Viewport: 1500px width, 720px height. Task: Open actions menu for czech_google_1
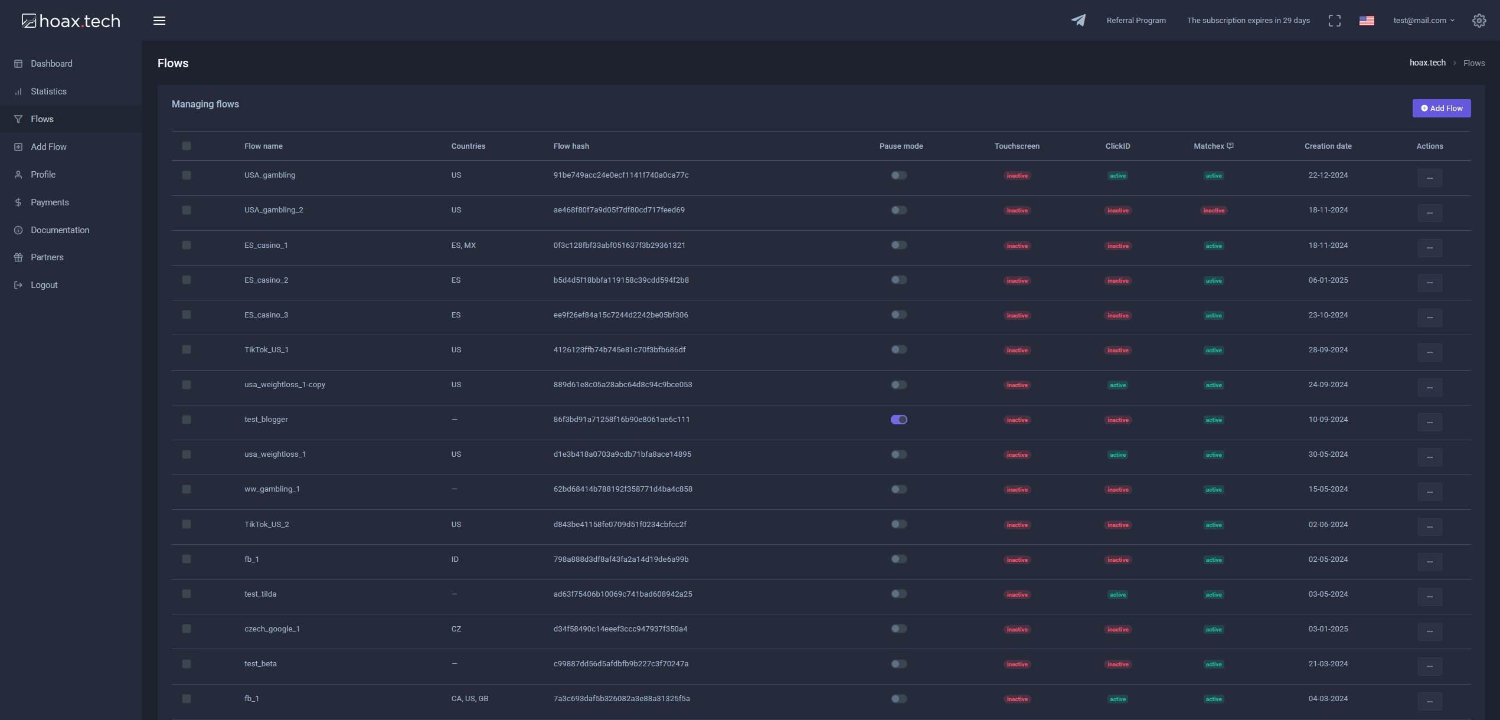point(1430,631)
